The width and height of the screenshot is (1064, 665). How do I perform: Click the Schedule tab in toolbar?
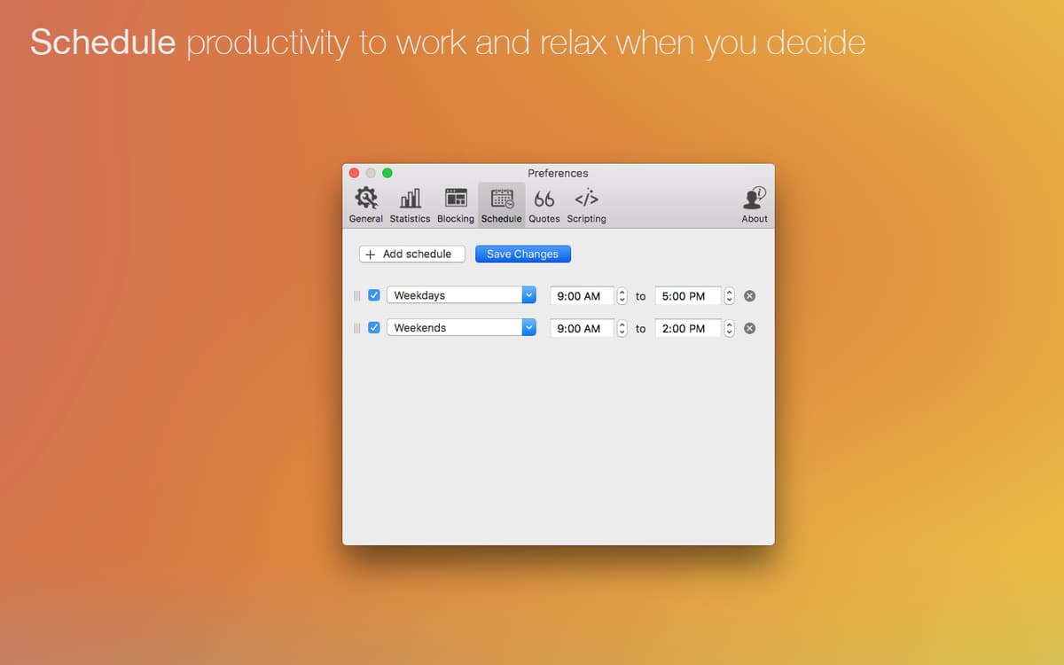pos(501,205)
